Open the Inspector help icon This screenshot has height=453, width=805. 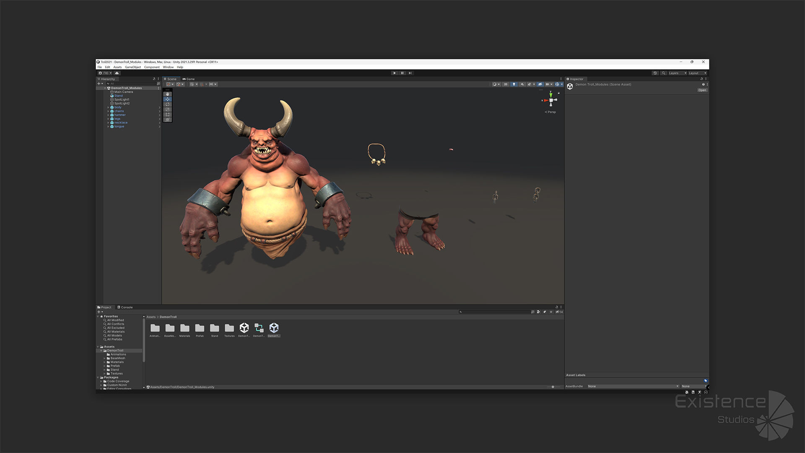[x=703, y=84]
